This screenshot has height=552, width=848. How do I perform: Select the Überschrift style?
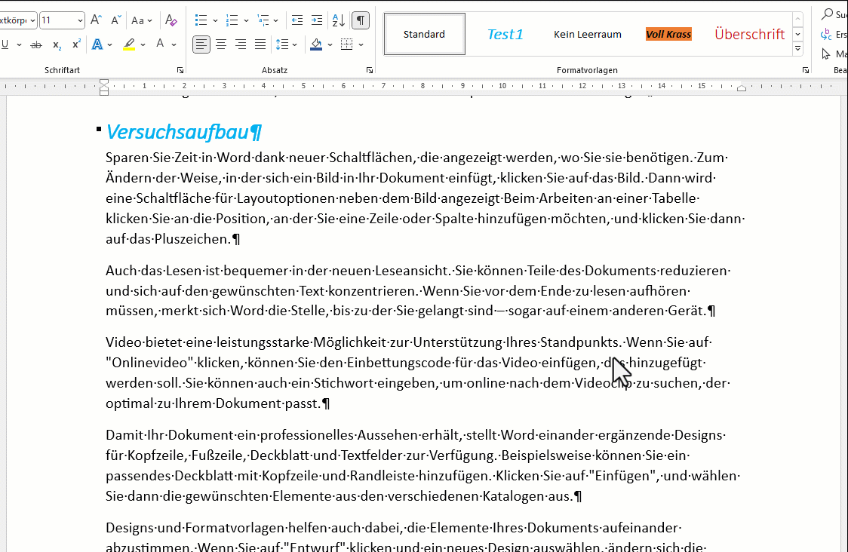point(749,34)
